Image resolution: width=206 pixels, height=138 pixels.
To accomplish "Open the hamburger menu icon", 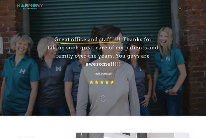I will tap(187, 8).
